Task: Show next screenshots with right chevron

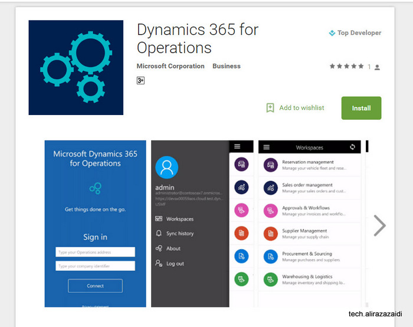Action: (379, 225)
